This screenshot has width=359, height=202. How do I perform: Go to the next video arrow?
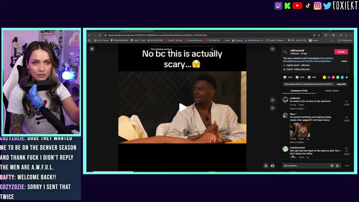(x=272, y=108)
